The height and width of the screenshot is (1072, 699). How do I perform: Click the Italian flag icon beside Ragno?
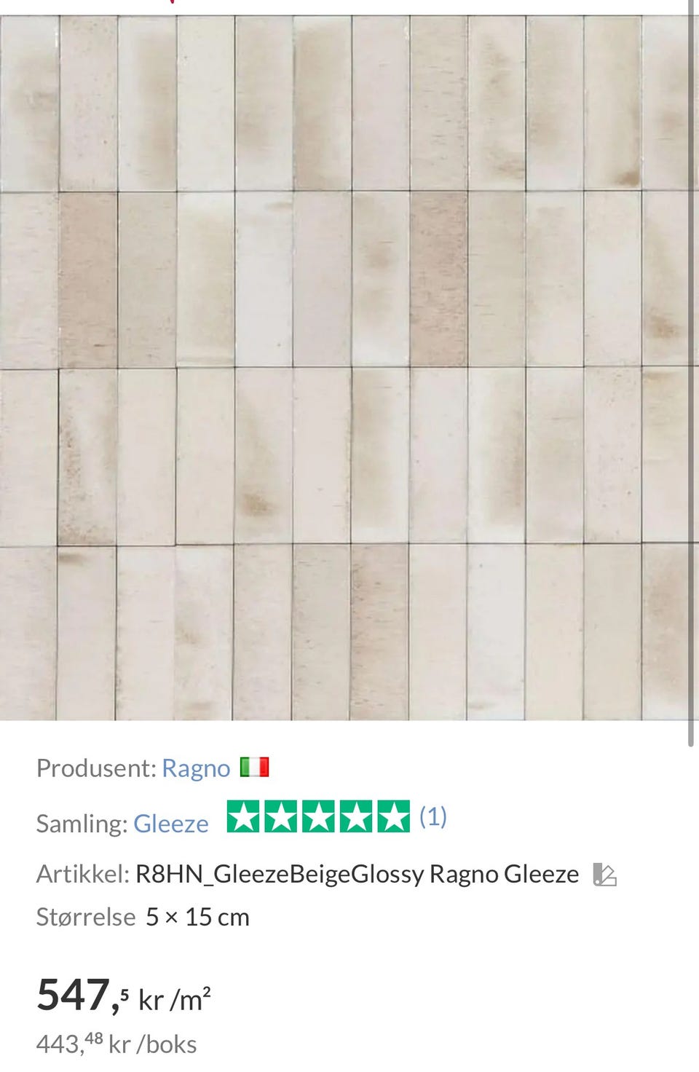255,767
